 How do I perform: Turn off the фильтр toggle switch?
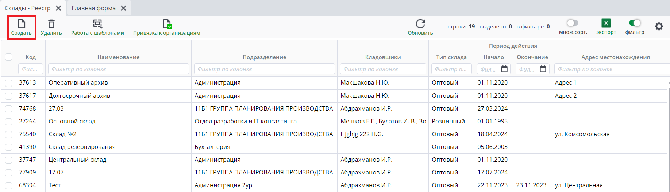(635, 23)
